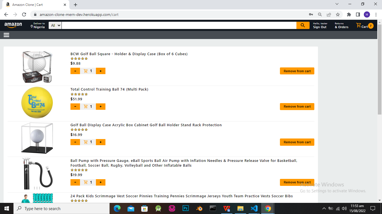382x214 pixels.
Task: Click the star rating under Golf Ball Display Case
Action: [79, 130]
